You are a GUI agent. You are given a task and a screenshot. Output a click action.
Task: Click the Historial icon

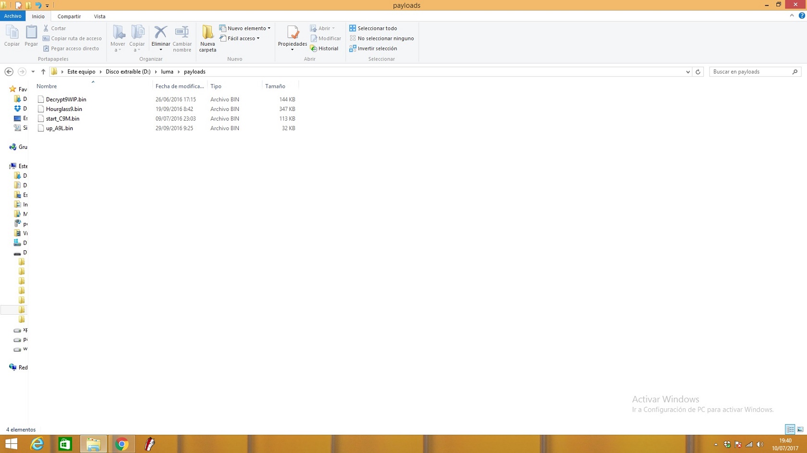point(314,49)
